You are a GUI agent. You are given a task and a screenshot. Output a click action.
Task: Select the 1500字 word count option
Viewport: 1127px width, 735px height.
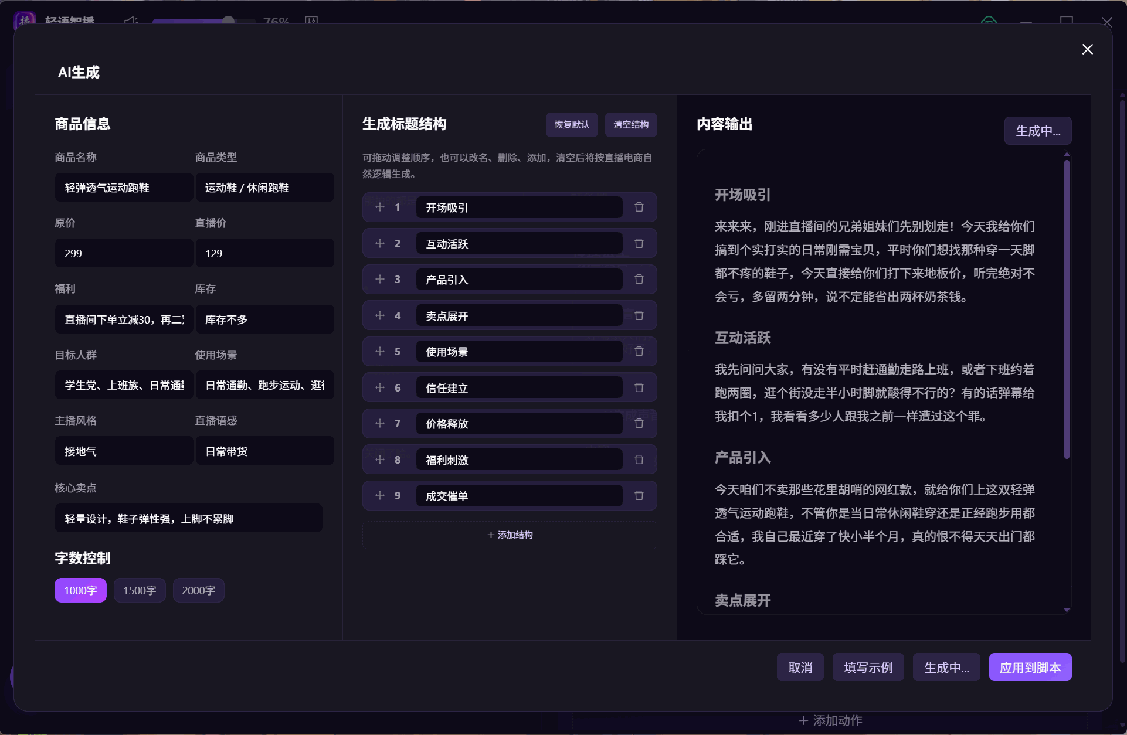click(x=140, y=590)
